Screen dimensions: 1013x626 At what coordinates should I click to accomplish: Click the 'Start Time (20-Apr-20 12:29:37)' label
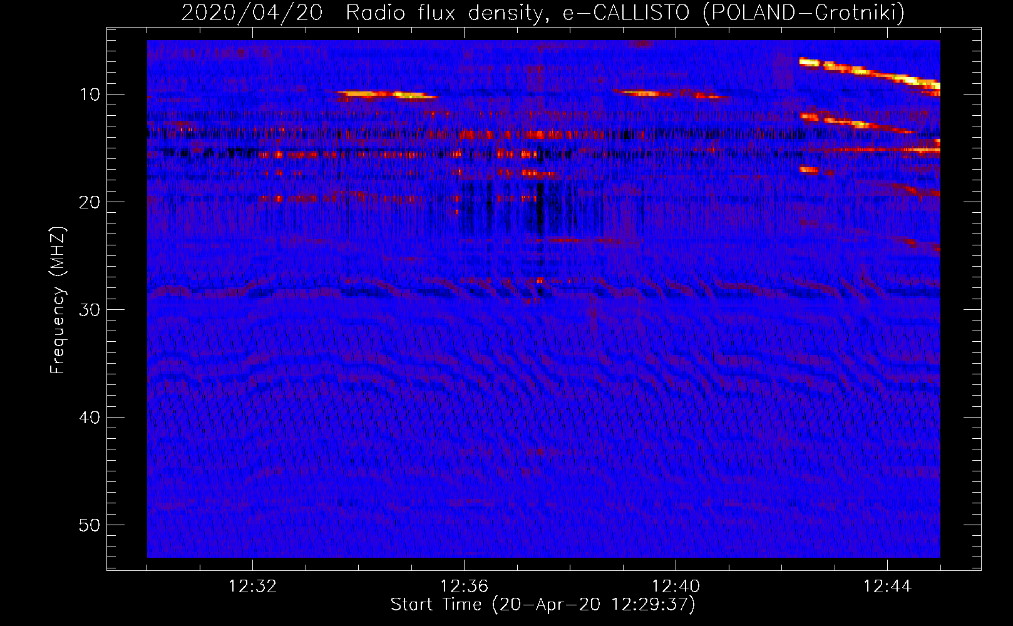(543, 605)
